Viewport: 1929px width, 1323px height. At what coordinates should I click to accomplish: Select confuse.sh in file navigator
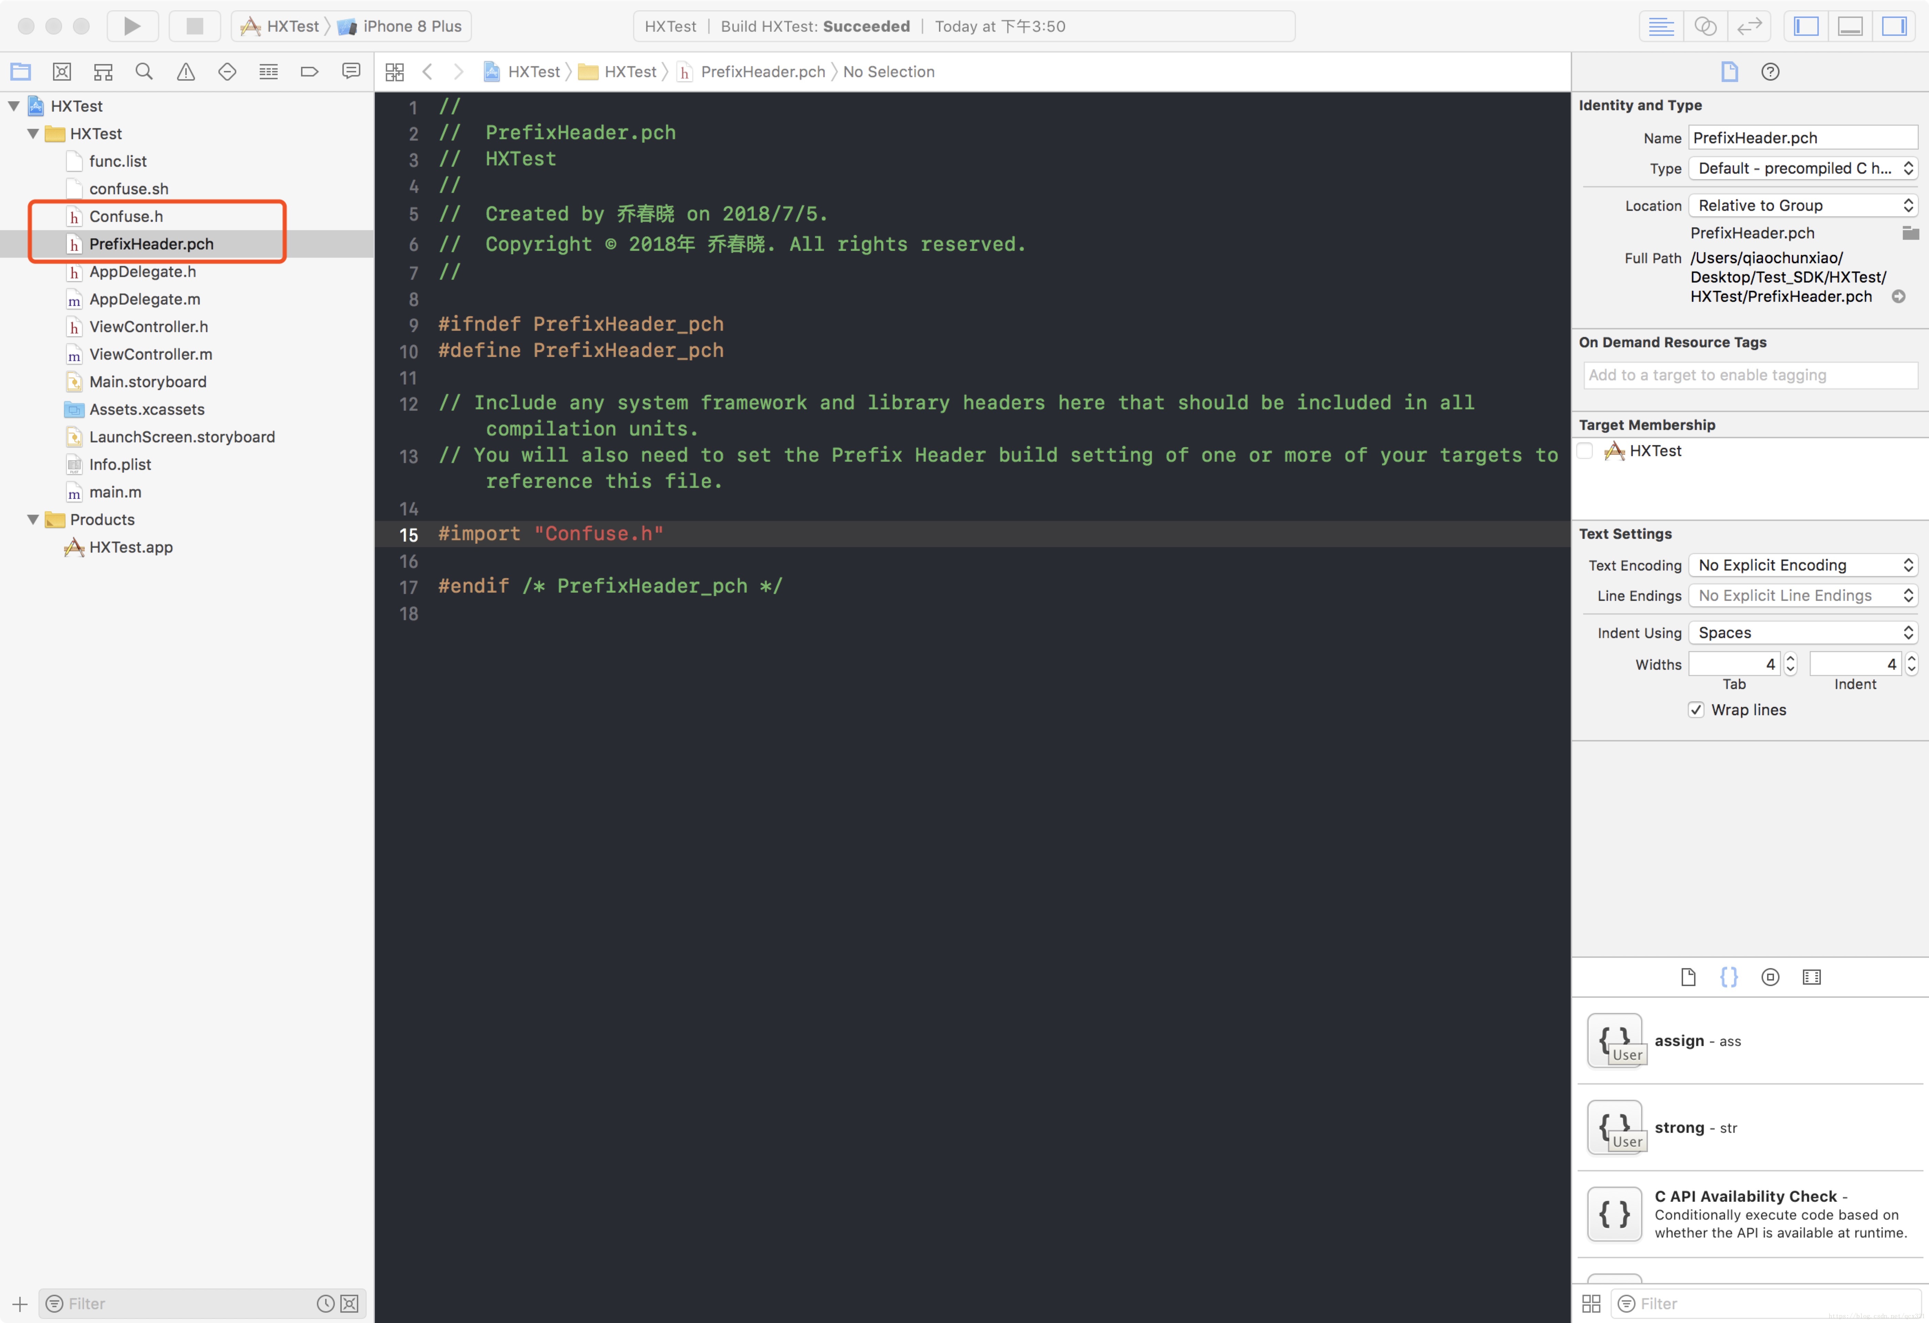coord(128,189)
